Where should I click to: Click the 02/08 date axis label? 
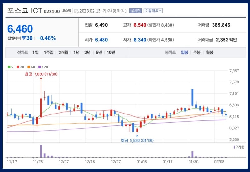click(x=219, y=162)
